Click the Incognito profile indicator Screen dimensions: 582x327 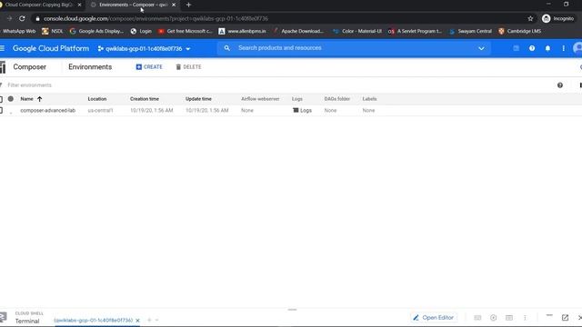[557, 18]
